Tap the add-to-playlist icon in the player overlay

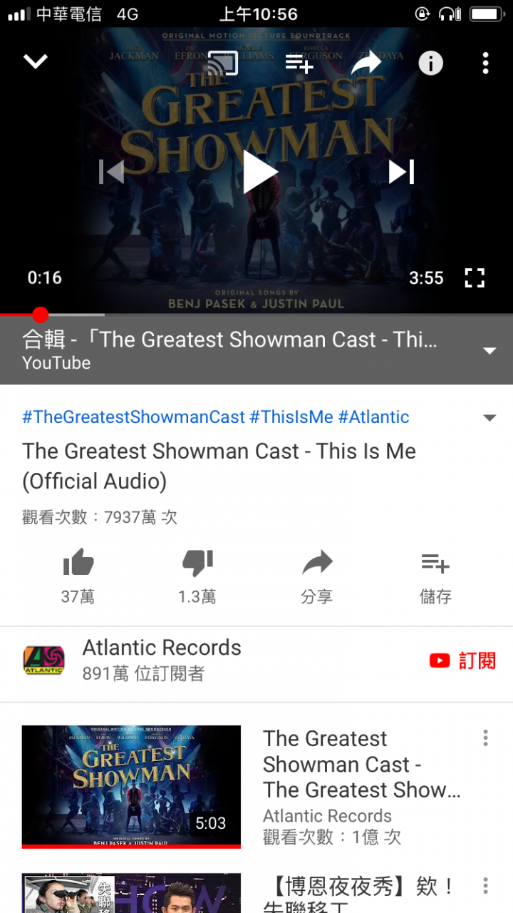(x=299, y=63)
